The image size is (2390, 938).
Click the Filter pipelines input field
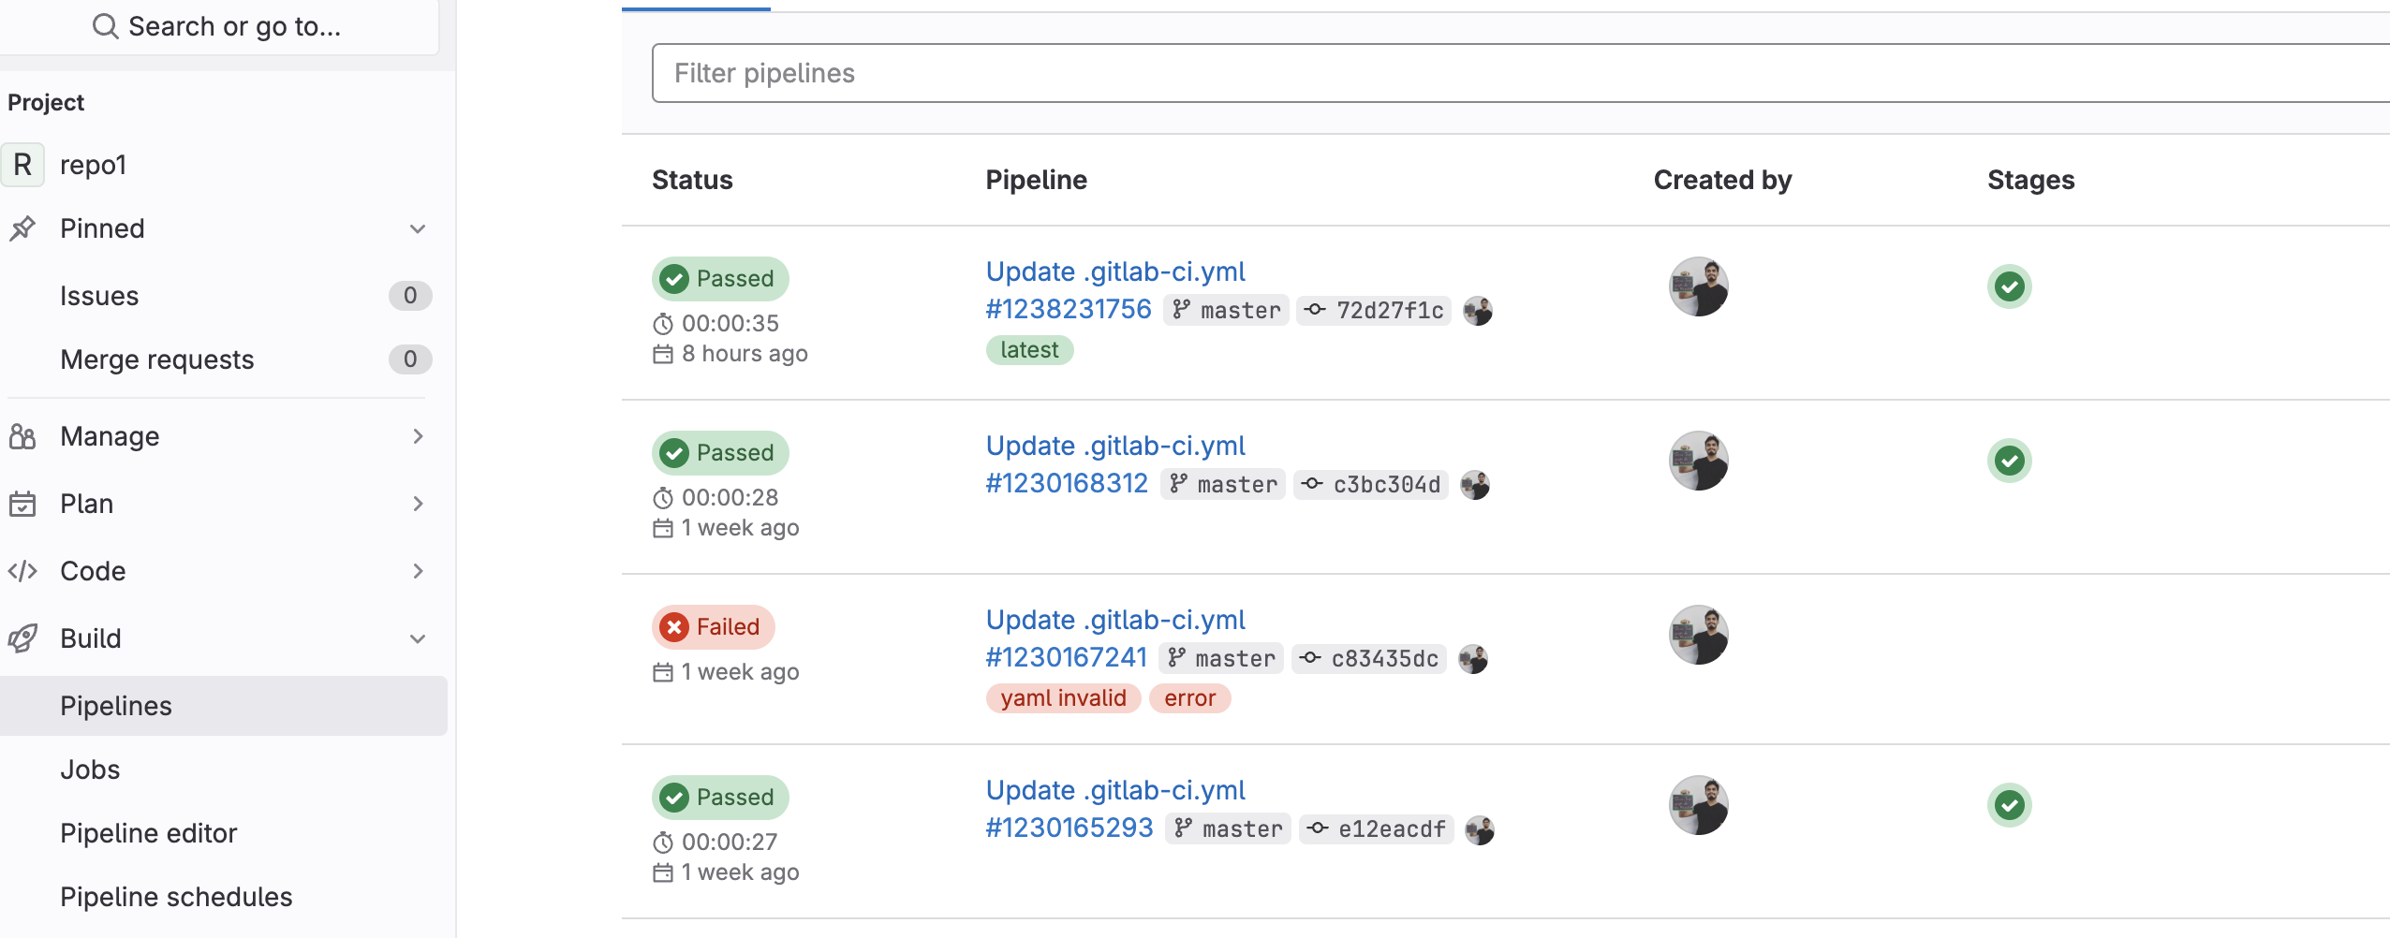(x=1498, y=73)
